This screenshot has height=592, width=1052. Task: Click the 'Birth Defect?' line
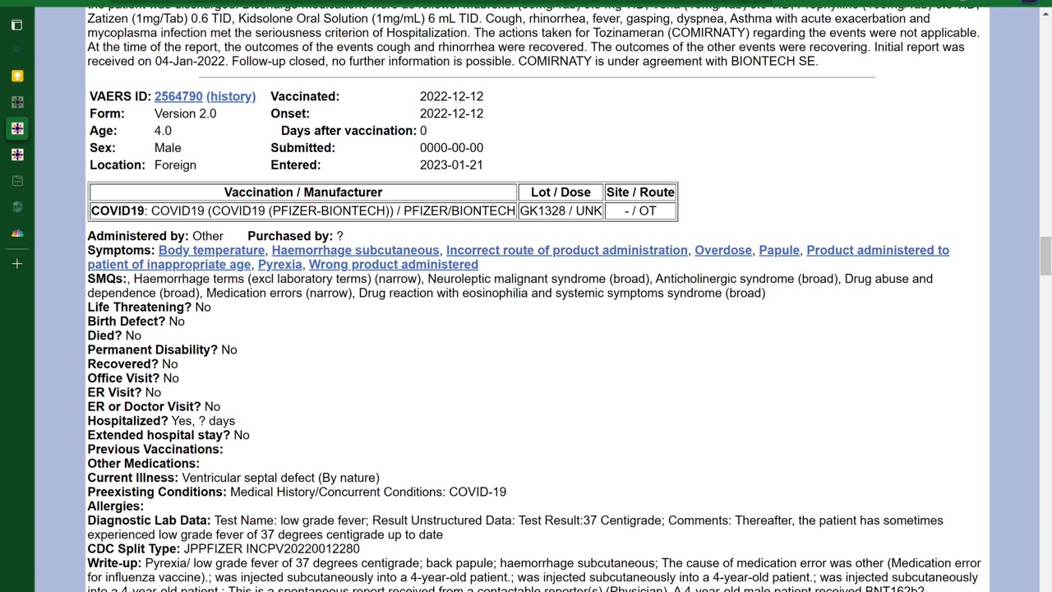tap(136, 321)
